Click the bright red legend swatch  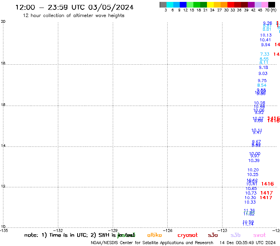[x=231, y=5]
